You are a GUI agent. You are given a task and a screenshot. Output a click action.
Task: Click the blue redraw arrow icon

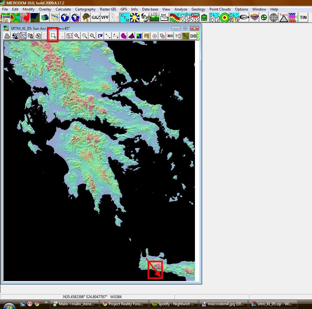point(100,36)
